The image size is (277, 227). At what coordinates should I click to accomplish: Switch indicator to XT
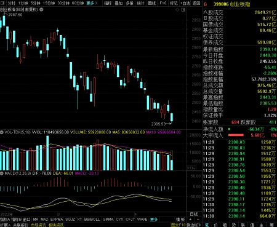pyautogui.click(x=79, y=220)
